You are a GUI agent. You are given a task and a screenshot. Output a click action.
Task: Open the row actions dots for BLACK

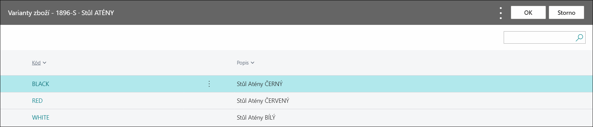pos(209,84)
